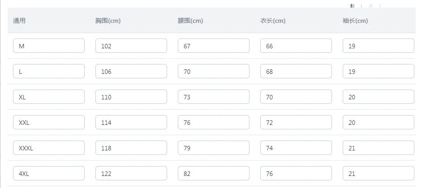Edit the length field with 66
The width and height of the screenshot is (422, 188).
[296, 46]
